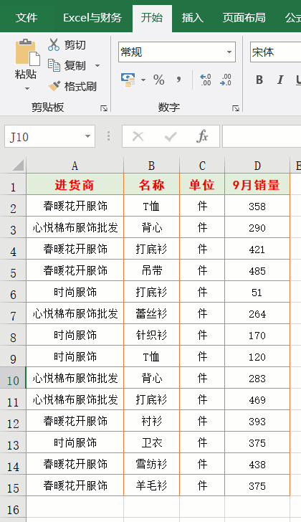Open the 文件 tab

(x=27, y=18)
